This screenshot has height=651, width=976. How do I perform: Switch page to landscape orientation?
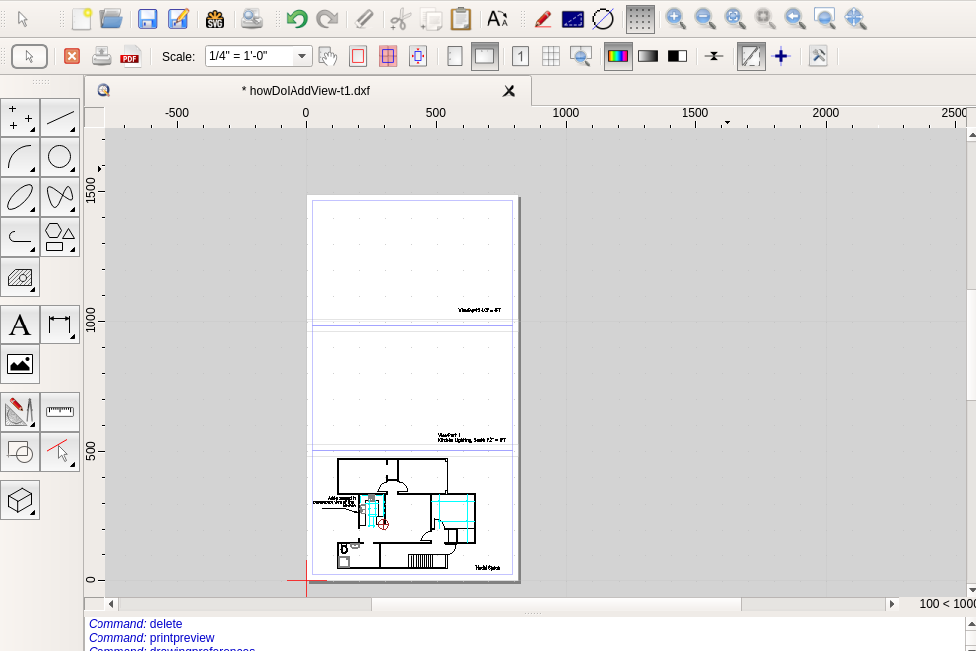tap(485, 56)
